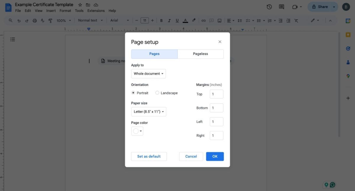355x191 pixels.
Task: Select the Landscape orientation option
Action: tap(157, 93)
